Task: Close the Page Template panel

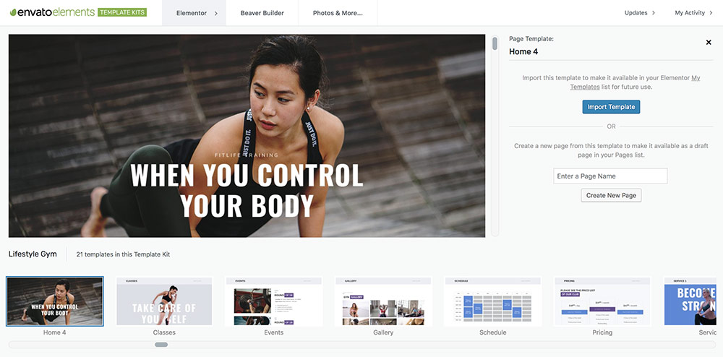Action: click(709, 43)
